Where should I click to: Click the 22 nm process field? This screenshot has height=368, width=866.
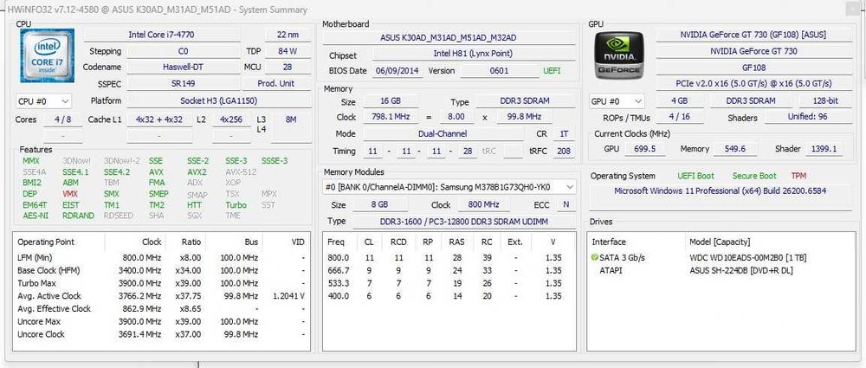click(288, 35)
